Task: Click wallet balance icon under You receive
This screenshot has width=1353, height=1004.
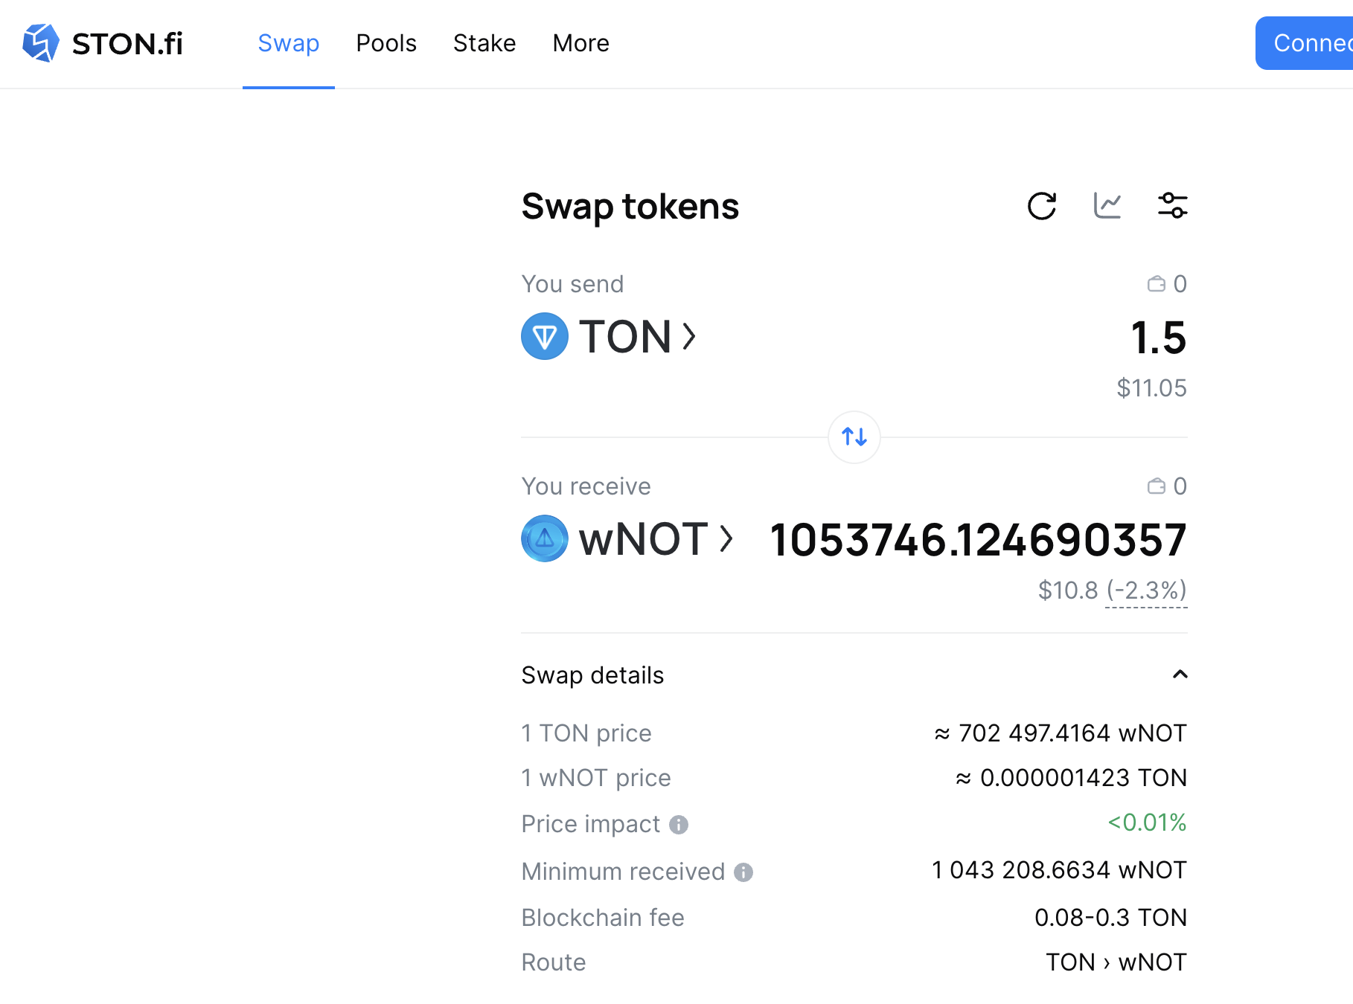Action: (x=1157, y=486)
